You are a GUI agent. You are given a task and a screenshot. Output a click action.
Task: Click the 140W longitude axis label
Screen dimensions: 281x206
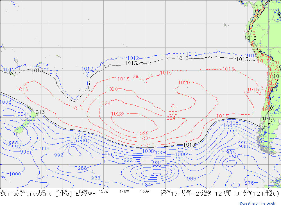(124, 191)
